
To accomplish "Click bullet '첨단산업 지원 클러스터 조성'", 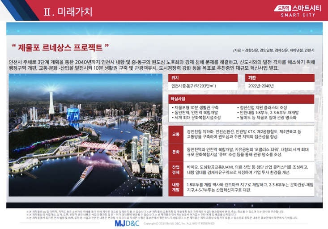I will click(x=262, y=108).
